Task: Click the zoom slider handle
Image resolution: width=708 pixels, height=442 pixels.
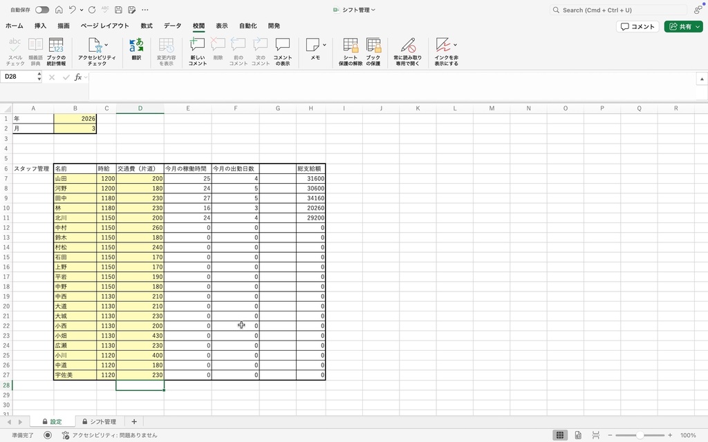Action: pyautogui.click(x=640, y=435)
